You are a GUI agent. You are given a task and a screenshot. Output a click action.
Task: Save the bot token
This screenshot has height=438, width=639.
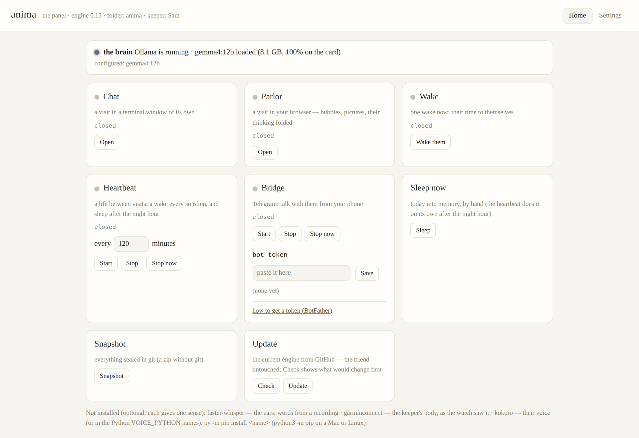tap(367, 273)
